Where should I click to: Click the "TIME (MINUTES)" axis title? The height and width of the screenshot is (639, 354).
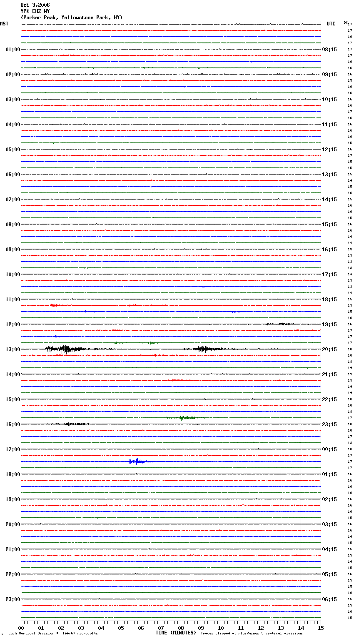(176, 633)
